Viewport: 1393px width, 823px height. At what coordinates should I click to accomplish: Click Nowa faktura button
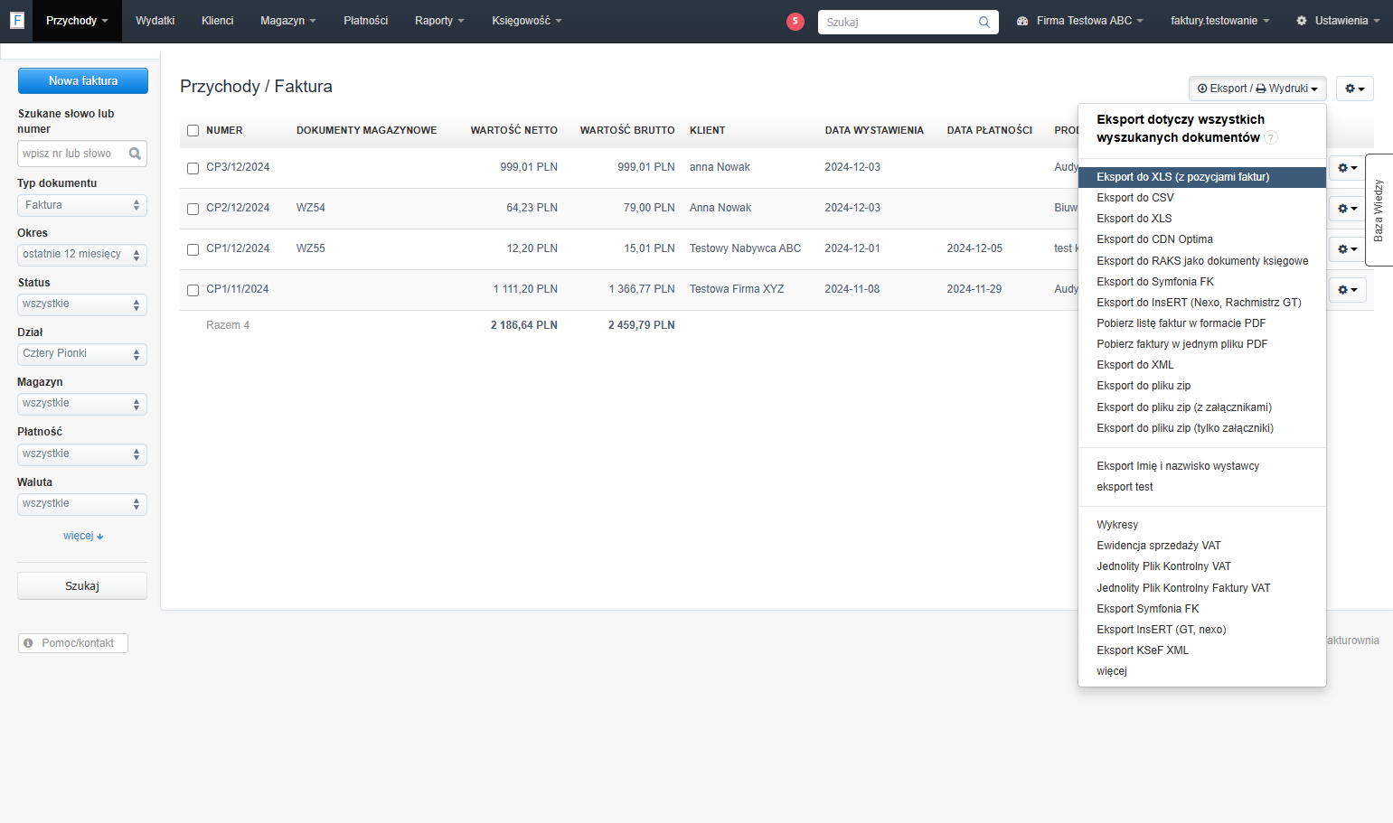[x=83, y=80]
